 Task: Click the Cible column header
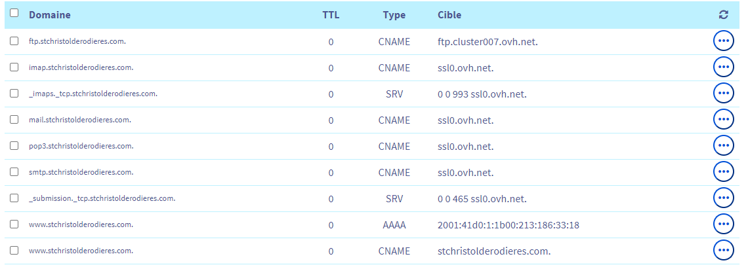tap(449, 14)
